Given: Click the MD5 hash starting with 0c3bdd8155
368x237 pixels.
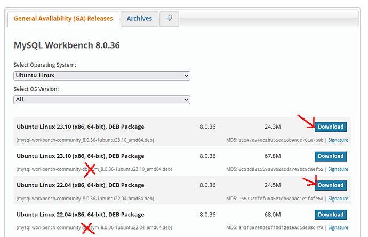Looking at the screenshot, I should [281, 169].
